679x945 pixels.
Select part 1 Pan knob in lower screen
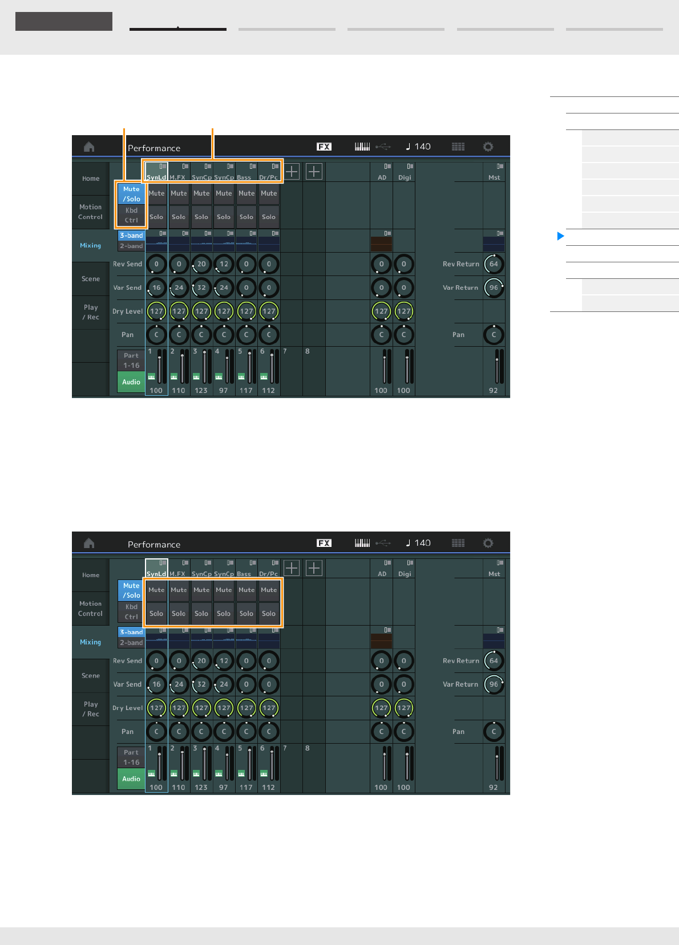coord(156,731)
